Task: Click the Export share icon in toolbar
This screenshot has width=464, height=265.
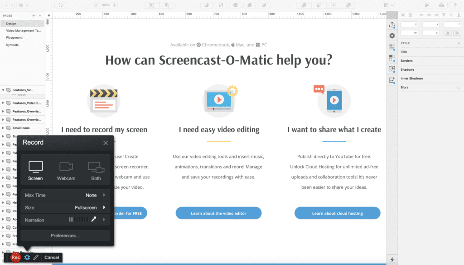Action: (x=456, y=5)
